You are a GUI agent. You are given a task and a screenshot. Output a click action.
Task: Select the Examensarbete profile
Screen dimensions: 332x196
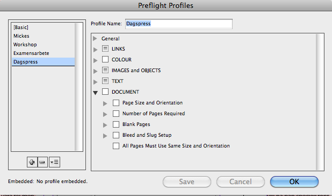pos(43,53)
